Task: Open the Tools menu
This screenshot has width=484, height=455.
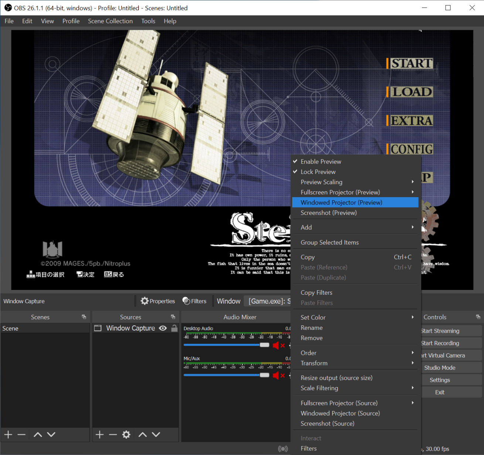Action: point(148,21)
